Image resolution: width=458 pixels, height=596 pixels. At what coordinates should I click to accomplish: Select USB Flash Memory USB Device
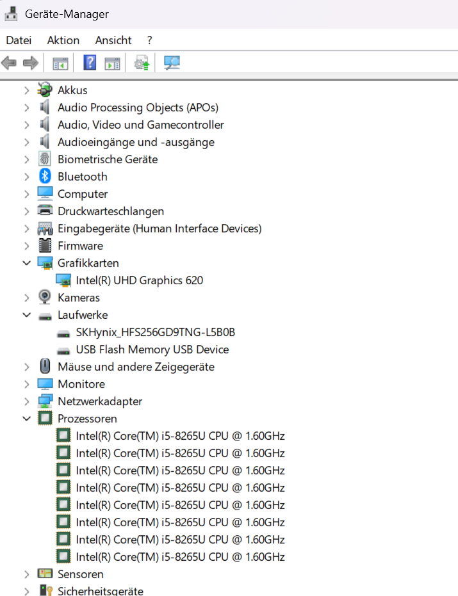(x=152, y=350)
